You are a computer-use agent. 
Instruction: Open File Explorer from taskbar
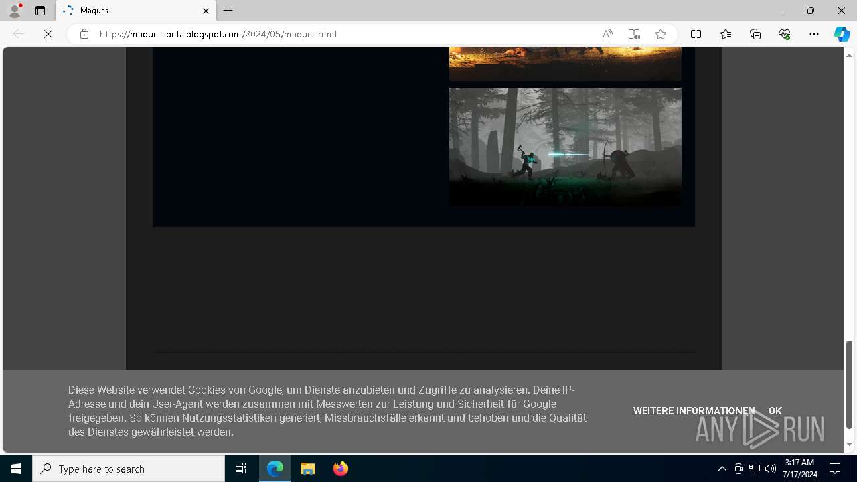[308, 469]
